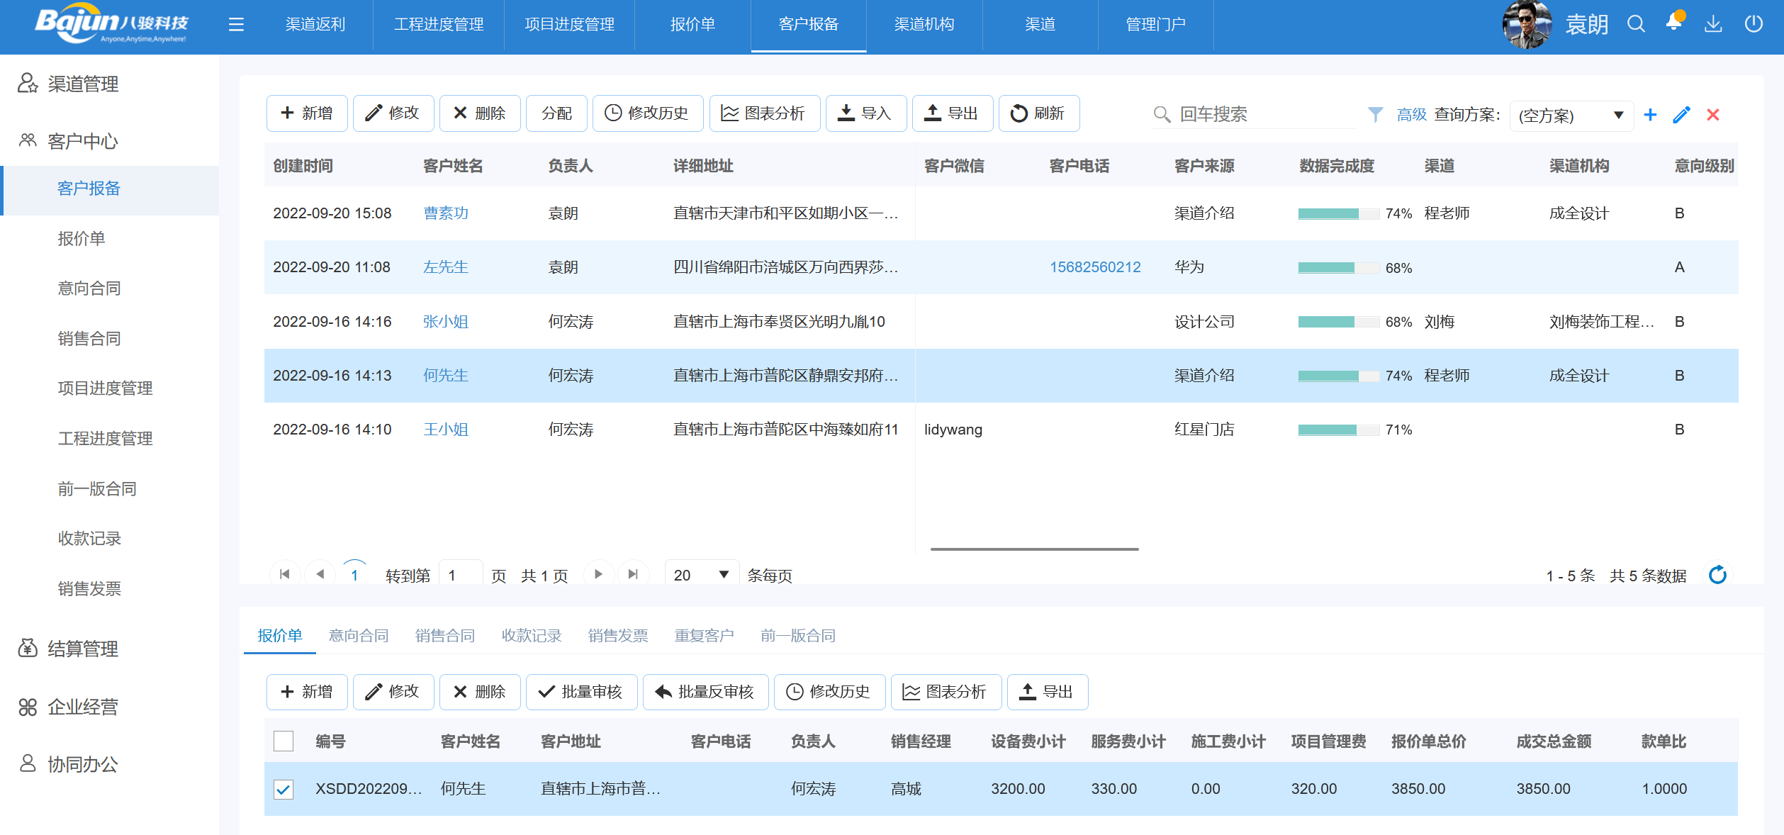
Task: Click the pagination refresh circle icon
Action: [1717, 575]
